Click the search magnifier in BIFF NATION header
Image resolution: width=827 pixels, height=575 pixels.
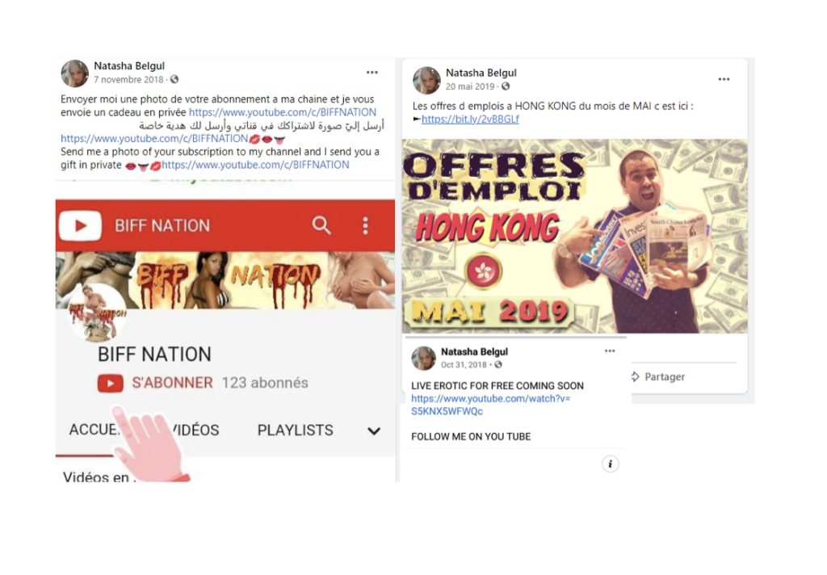point(321,225)
